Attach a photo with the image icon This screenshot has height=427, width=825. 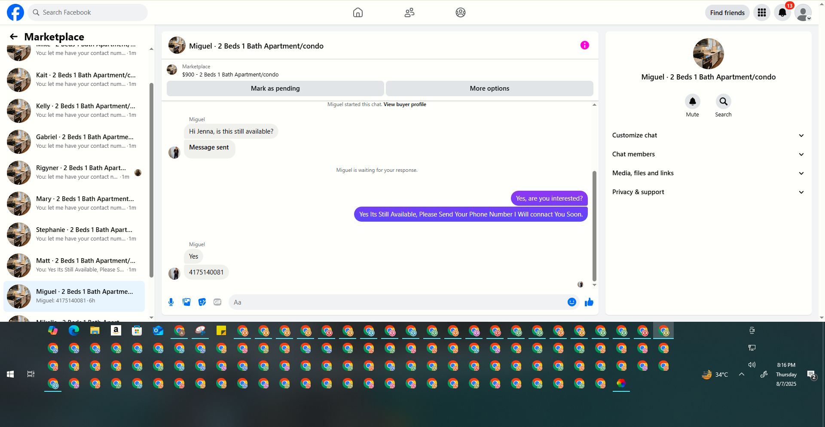coord(186,302)
